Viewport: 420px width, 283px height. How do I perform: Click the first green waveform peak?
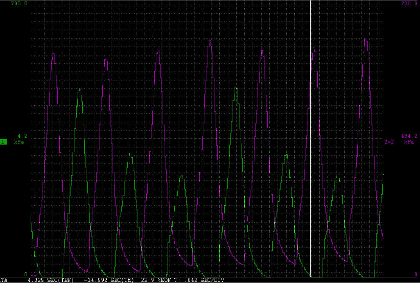pos(80,90)
